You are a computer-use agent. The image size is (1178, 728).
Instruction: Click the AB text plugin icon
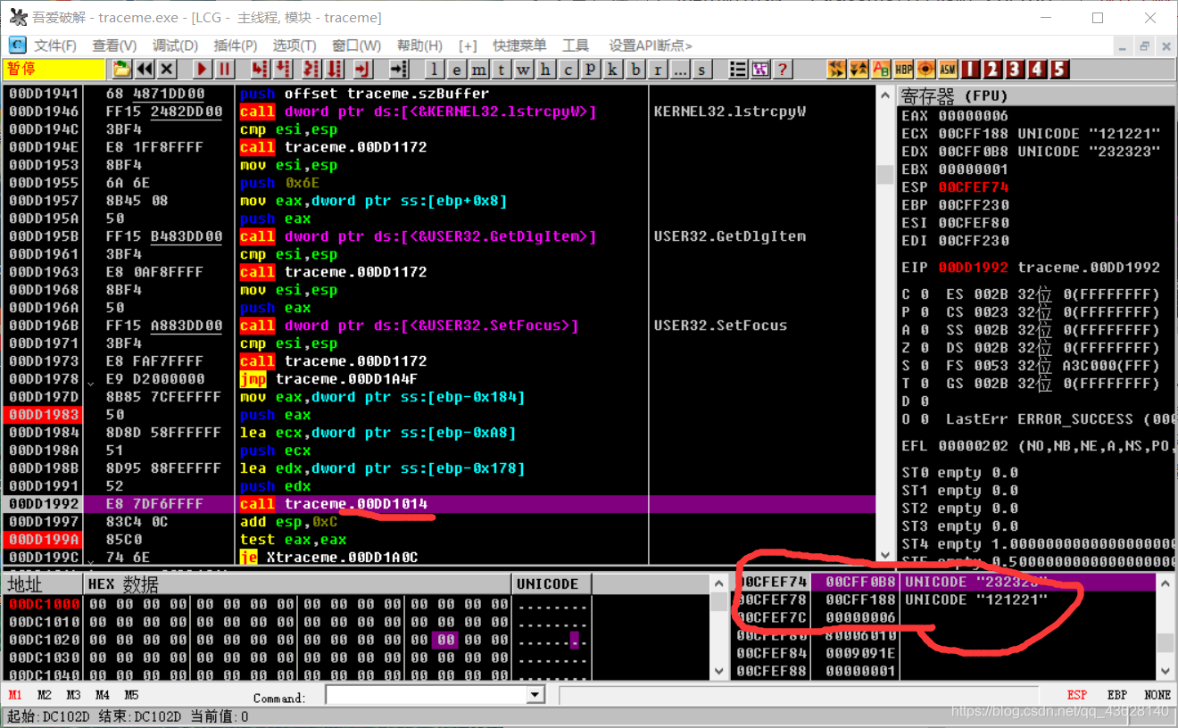pyautogui.click(x=881, y=69)
